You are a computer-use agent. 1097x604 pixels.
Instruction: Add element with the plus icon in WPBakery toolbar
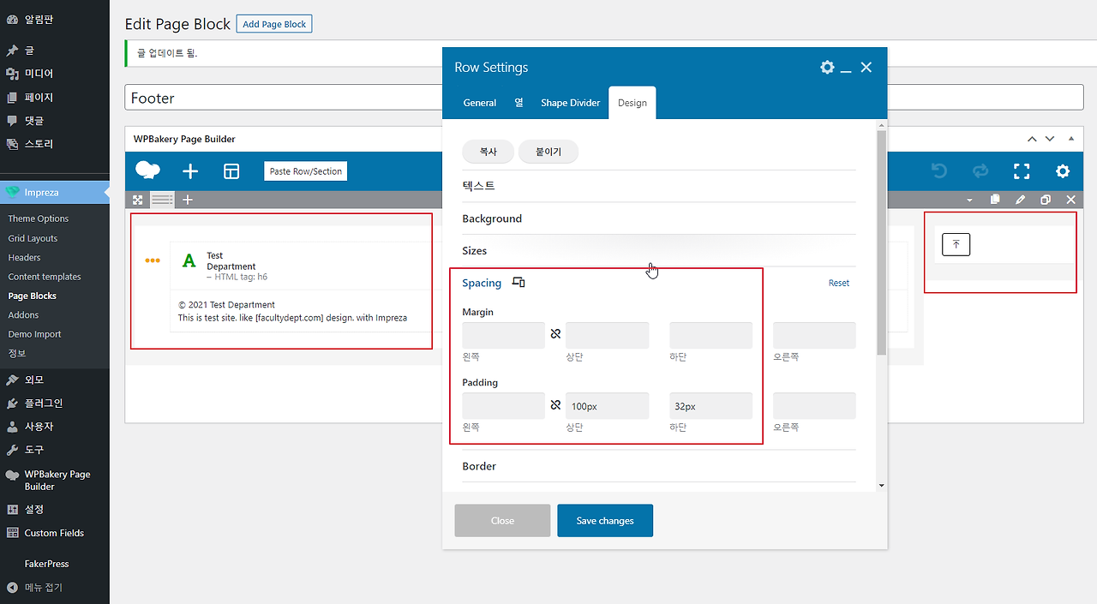tap(190, 171)
